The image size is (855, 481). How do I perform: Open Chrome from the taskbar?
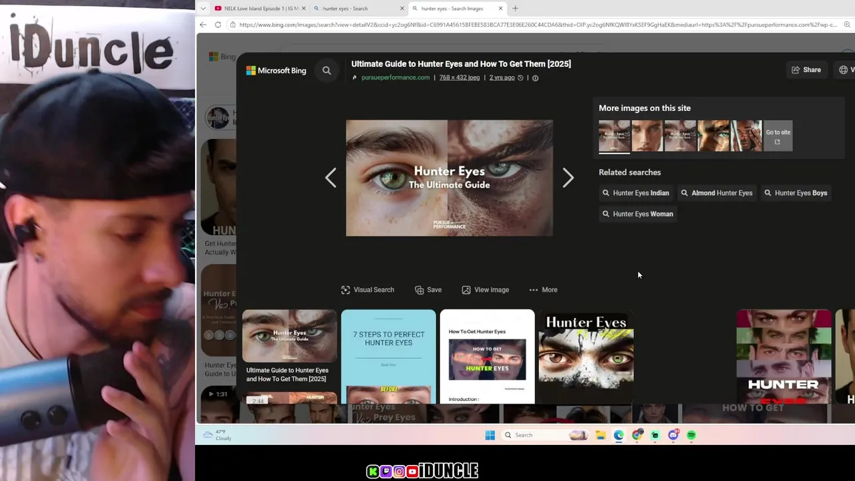click(637, 436)
